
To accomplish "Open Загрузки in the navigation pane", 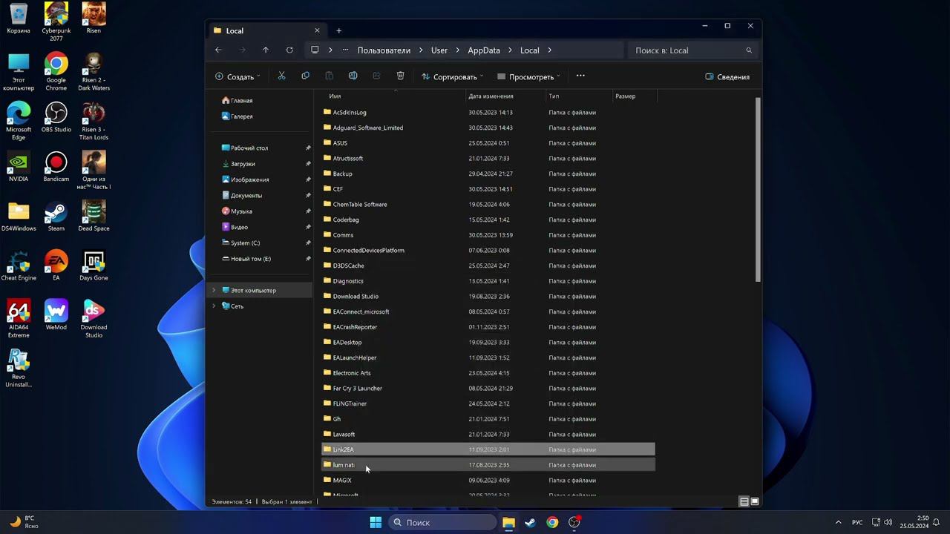I will (x=243, y=164).
